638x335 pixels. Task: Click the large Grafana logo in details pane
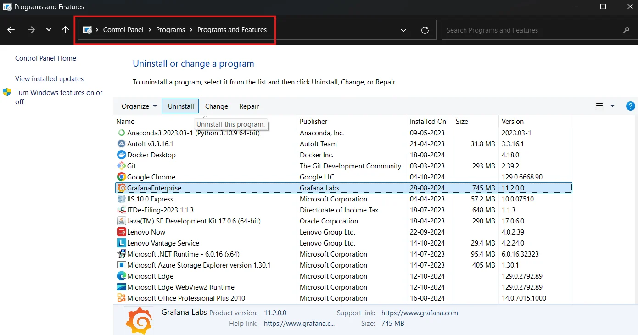tap(139, 321)
